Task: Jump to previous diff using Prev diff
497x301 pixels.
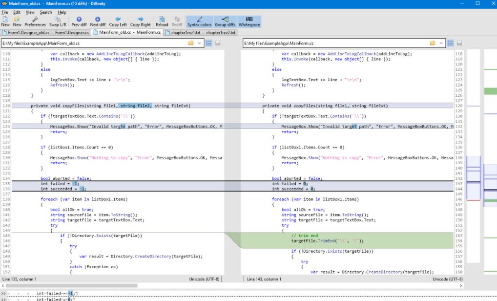Action: click(x=79, y=21)
